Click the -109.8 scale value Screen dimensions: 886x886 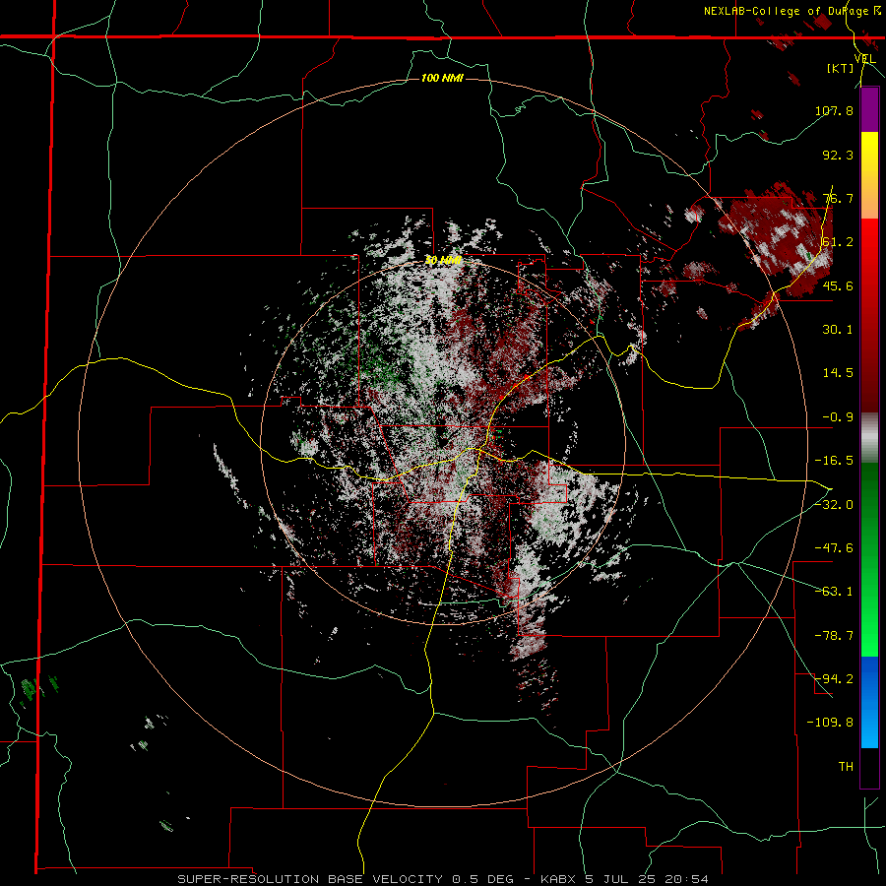pyautogui.click(x=830, y=723)
